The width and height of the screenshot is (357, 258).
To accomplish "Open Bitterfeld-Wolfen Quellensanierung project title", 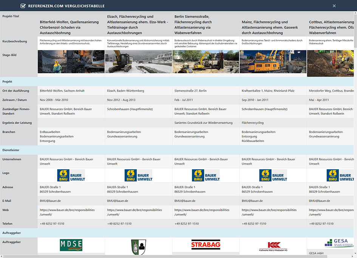I will (71, 27).
